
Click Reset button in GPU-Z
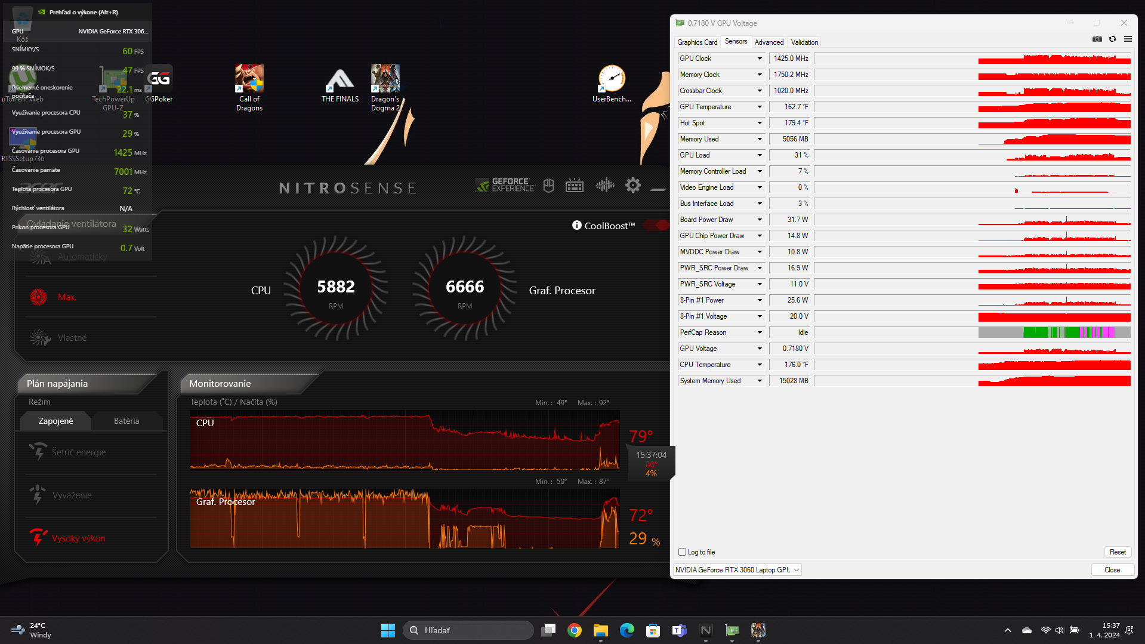tap(1118, 552)
